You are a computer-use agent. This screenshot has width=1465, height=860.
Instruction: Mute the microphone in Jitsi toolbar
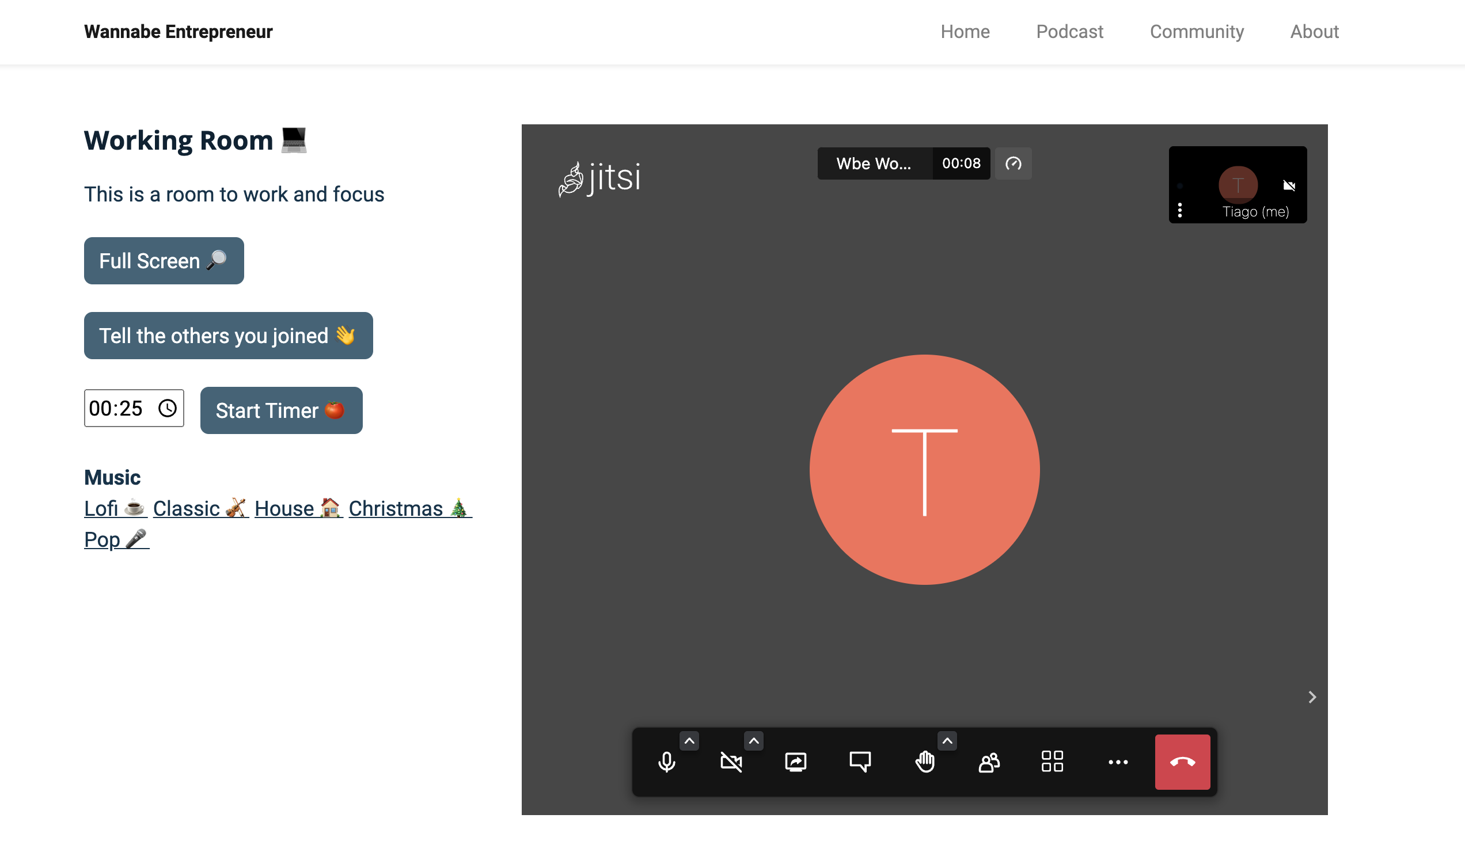(x=667, y=762)
